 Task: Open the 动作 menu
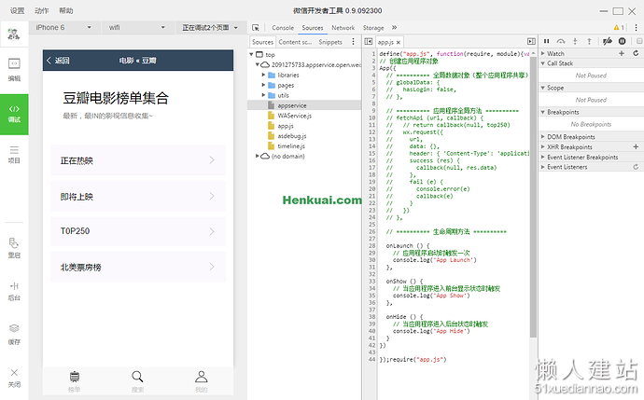click(41, 10)
